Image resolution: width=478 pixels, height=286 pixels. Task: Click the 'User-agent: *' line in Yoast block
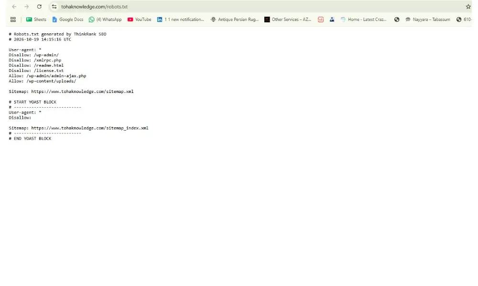point(25,112)
